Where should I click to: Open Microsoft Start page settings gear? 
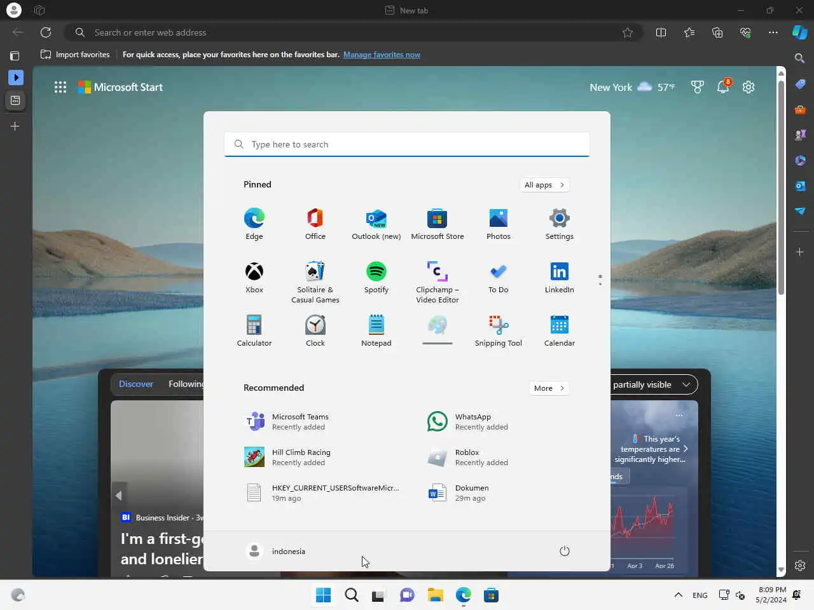(x=748, y=87)
